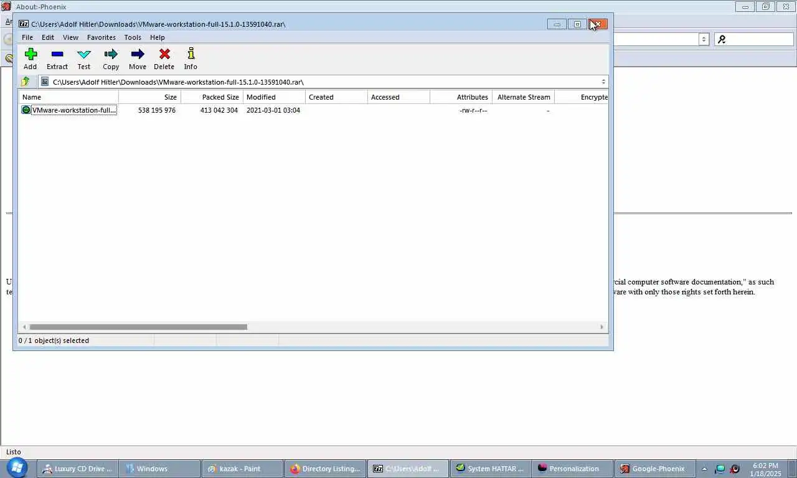The height and width of the screenshot is (478, 797).
Task: Open the Help menu
Action: 158,37
